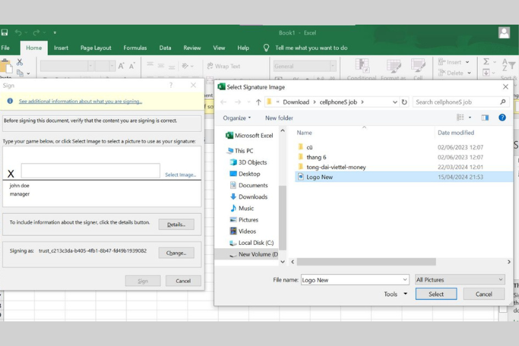Screen dimensions: 519x346
Task: Open the additional signing information link
Action: point(81,101)
